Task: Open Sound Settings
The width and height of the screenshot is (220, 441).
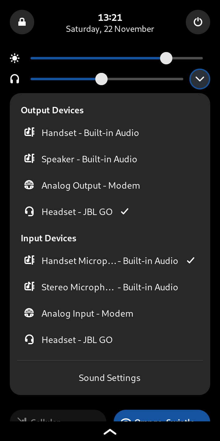Action: tap(110, 378)
